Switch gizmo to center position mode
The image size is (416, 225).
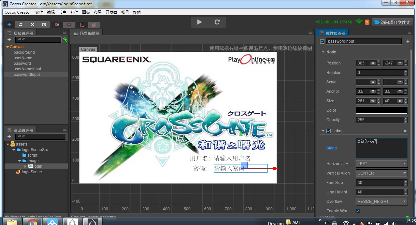pyautogui.click(x=69, y=25)
